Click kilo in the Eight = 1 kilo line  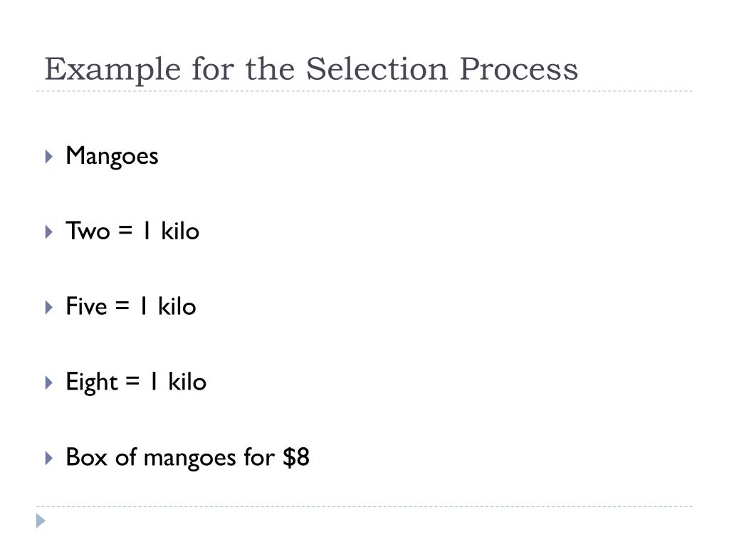pos(187,382)
